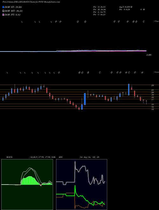Image resolution: width=159 pixels, height=210 pixels.
Task: Select the 'DOW MT: 16.55' legend text
Action: click(x=13, y=11)
